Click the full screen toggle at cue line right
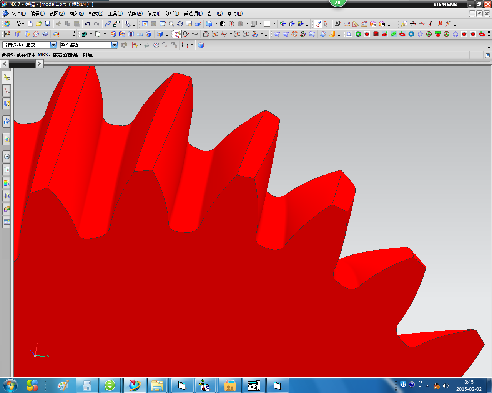This screenshot has width=492, height=393. click(x=488, y=55)
